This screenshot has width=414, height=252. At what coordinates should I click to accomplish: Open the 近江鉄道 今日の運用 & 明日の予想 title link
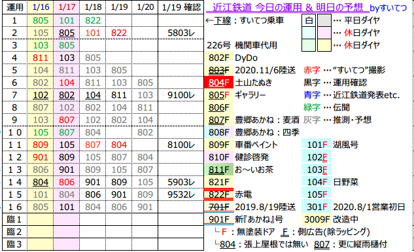[x=287, y=7]
